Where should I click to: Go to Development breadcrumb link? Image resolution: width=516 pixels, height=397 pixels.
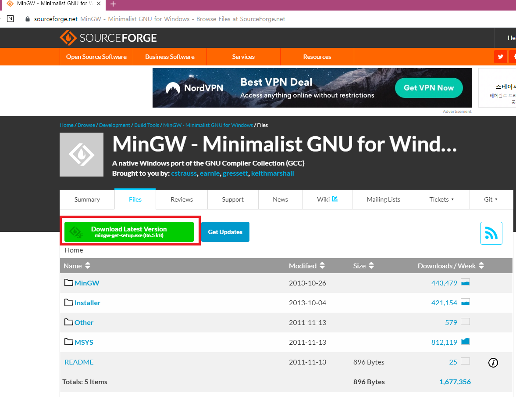coord(114,125)
